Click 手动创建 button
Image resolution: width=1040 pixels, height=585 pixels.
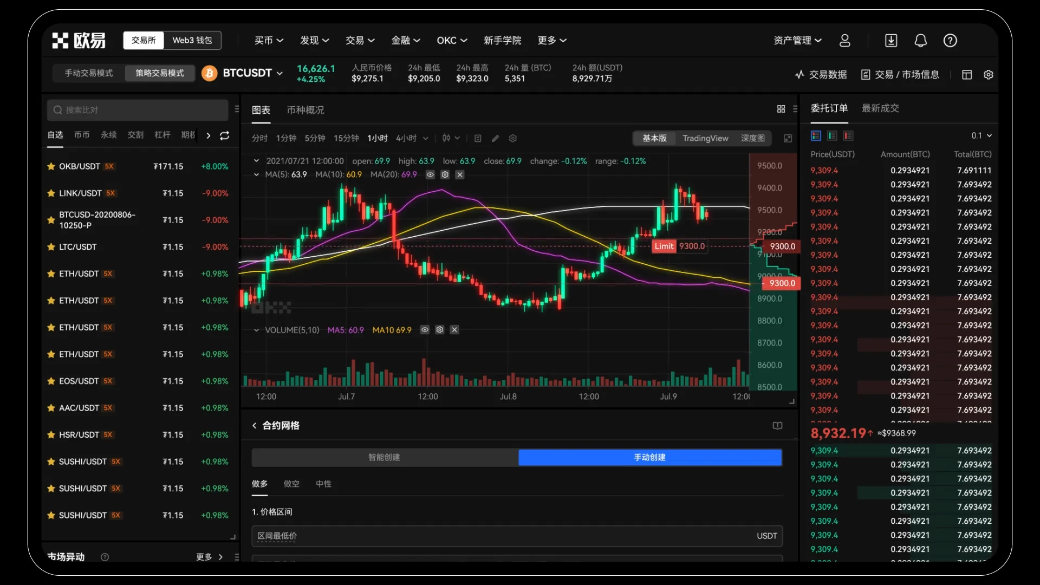650,458
